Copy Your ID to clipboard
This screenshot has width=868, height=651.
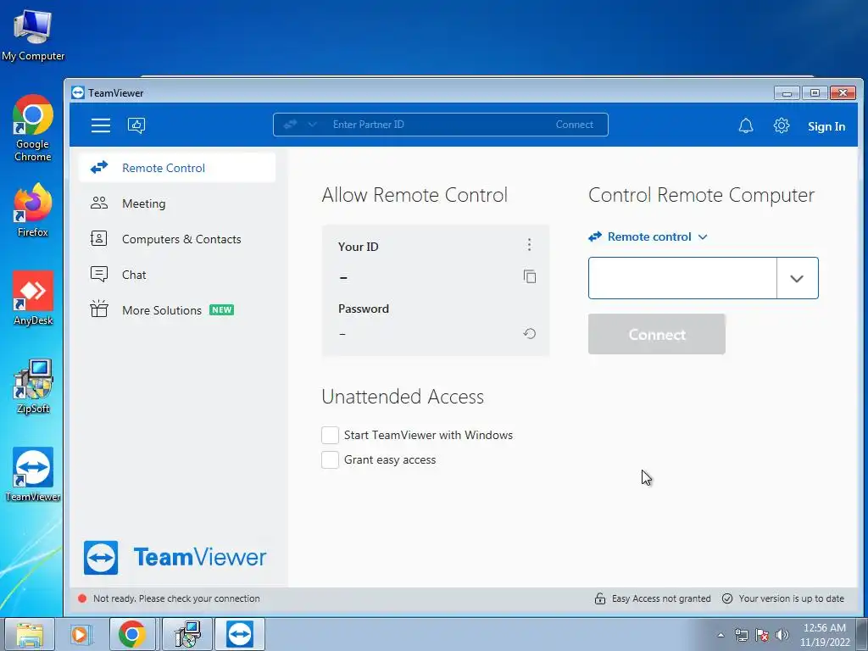pyautogui.click(x=530, y=276)
